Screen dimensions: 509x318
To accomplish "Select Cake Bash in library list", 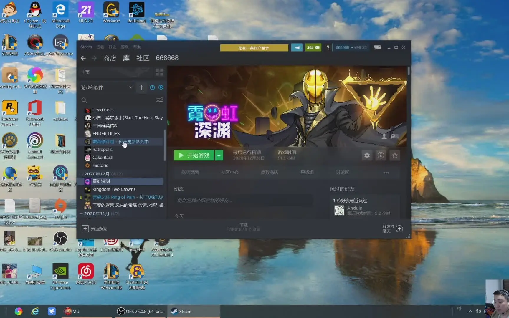I will [124, 158].
